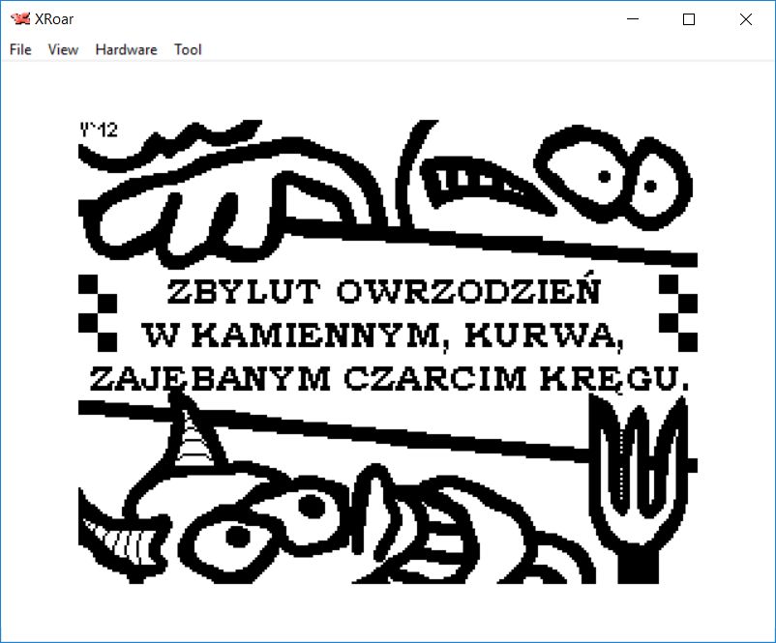Open the View menu

pyautogui.click(x=63, y=49)
